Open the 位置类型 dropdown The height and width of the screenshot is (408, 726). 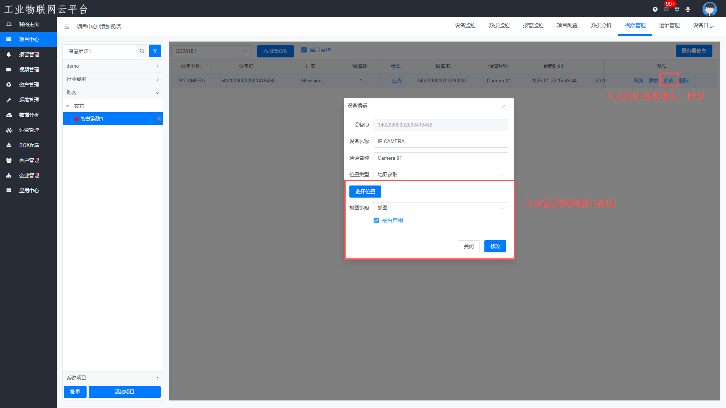click(441, 175)
